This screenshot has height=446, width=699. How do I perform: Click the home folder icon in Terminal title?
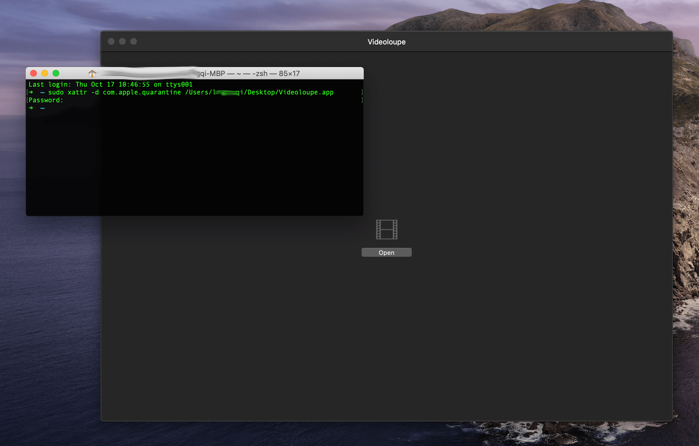point(92,73)
